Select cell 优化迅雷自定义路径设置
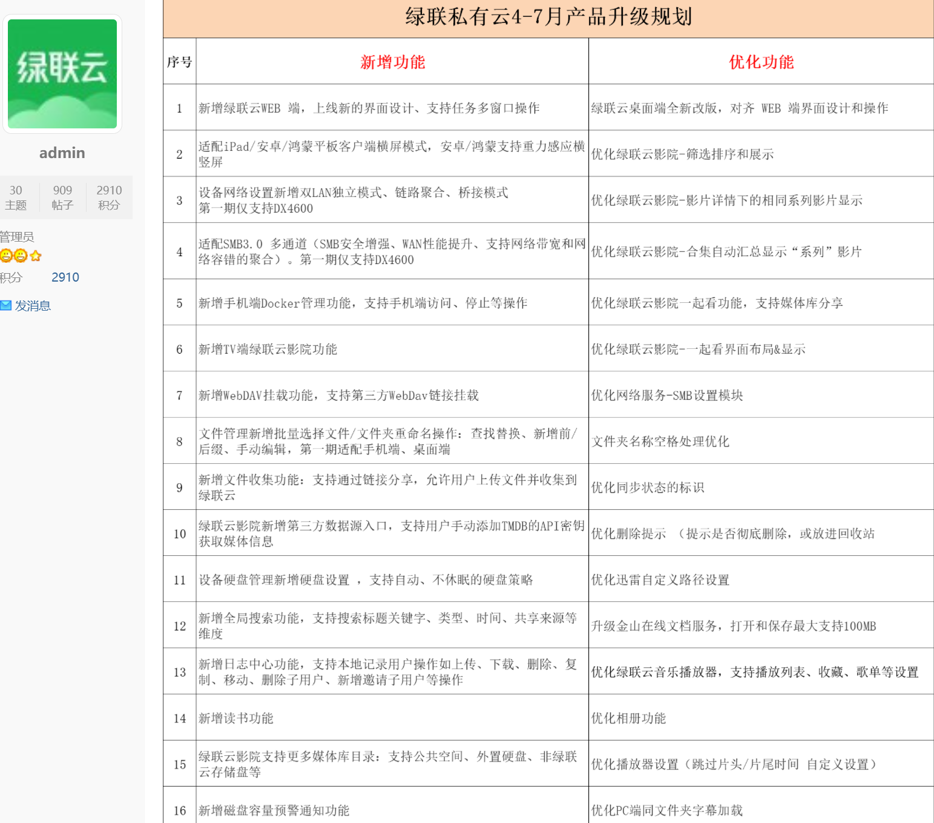934x823 pixels. [x=761, y=580]
